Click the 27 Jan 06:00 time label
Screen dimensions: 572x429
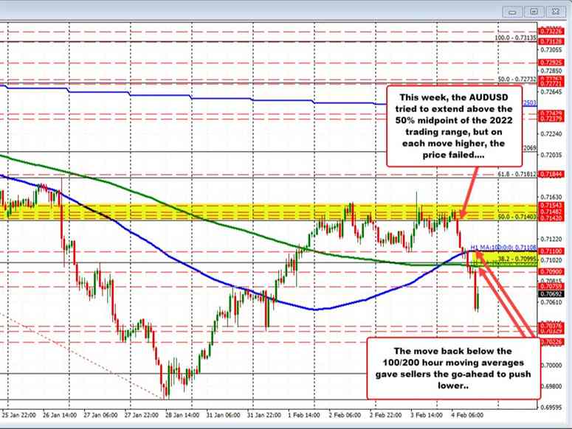click(x=100, y=415)
